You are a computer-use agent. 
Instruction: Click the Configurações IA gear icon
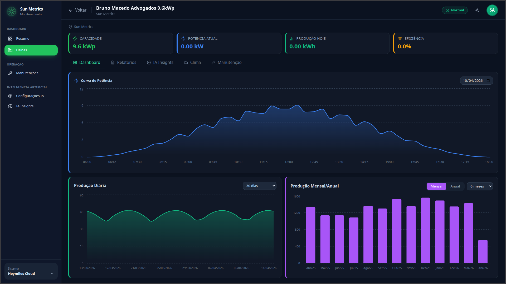(x=10, y=96)
